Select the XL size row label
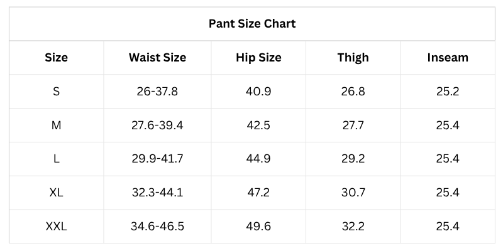Screen dimensions: 503x251 coord(57,193)
